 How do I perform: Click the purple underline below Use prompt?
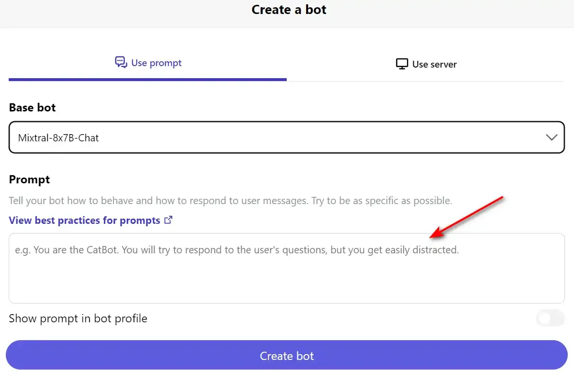[x=148, y=80]
